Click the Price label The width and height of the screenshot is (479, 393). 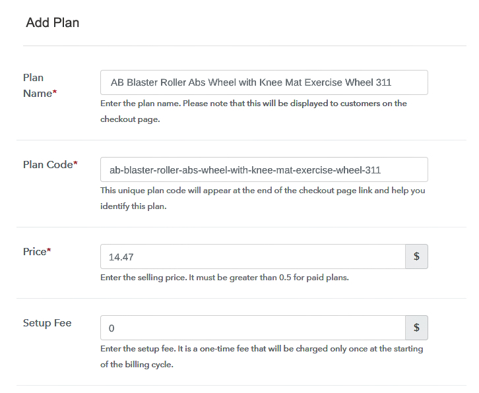tap(34, 251)
